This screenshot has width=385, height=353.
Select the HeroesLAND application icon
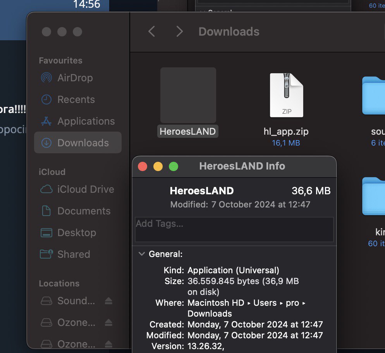tap(188, 95)
